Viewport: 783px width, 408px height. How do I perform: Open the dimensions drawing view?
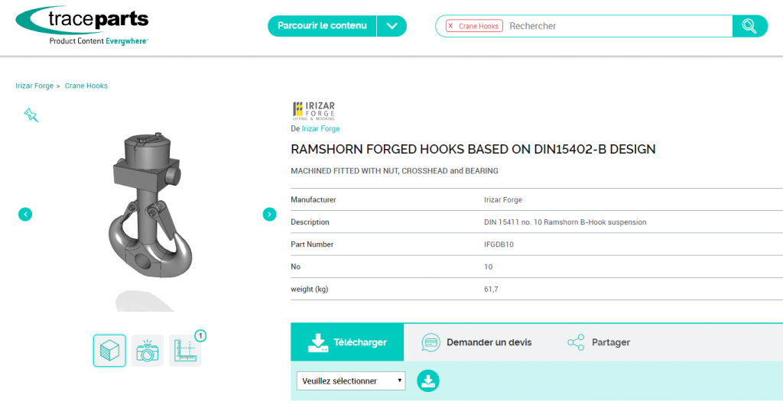click(185, 351)
